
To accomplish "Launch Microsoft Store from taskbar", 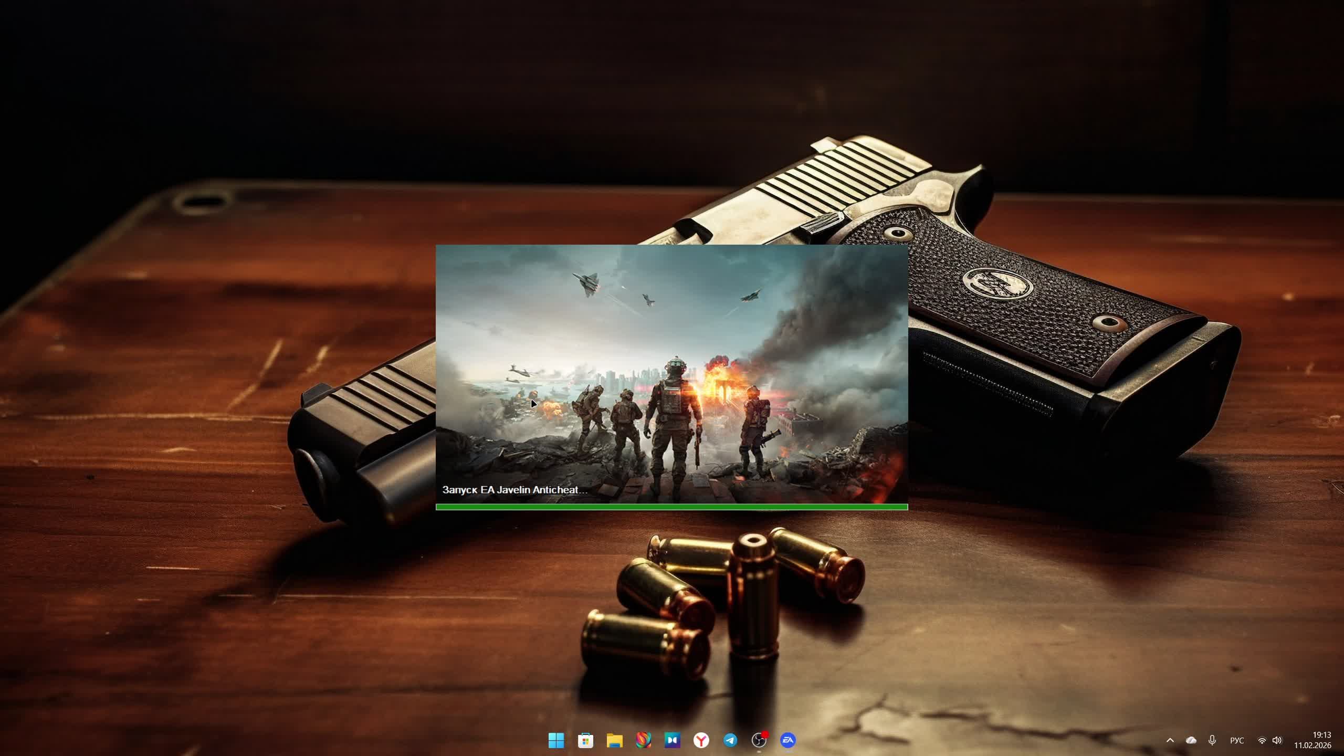I will [x=585, y=740].
